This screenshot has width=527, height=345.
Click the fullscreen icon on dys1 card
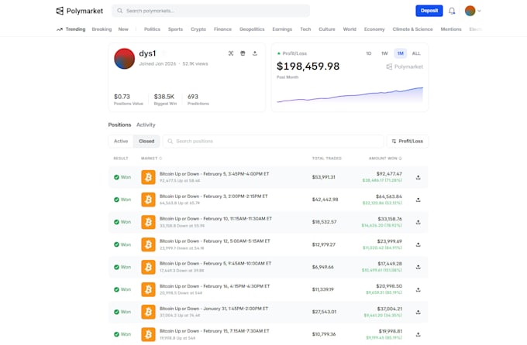[231, 53]
